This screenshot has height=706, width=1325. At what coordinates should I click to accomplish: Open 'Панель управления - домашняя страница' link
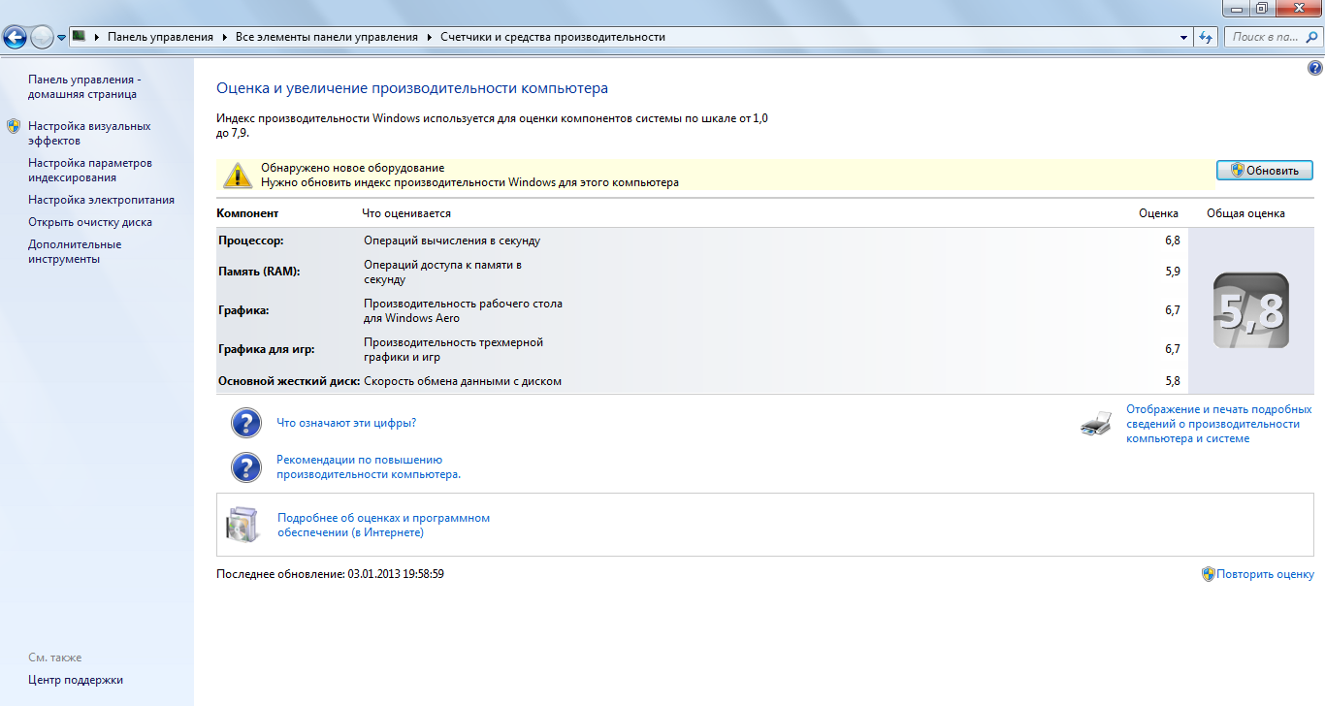tap(84, 86)
